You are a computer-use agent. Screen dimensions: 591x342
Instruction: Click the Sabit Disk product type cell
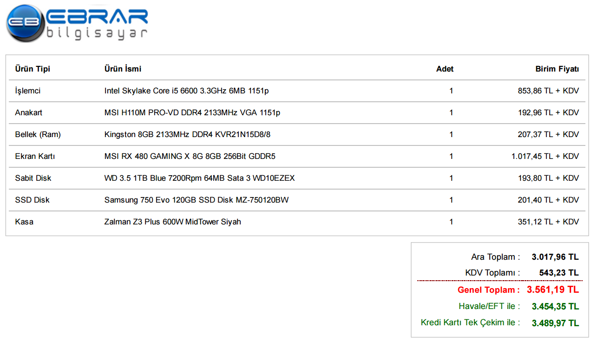(33, 178)
